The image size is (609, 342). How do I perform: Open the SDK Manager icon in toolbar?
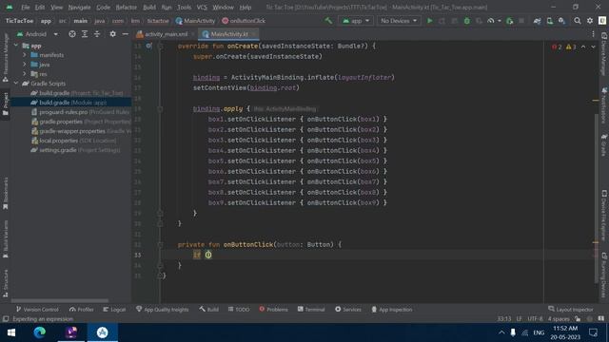click(561, 21)
